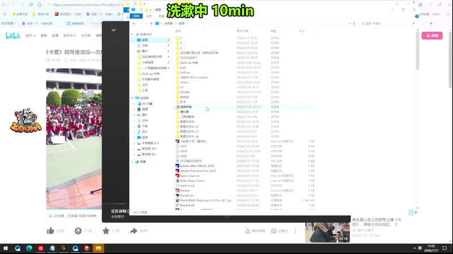Click the Explorer vertical scrollbar
Screen dimensions: 453x254
pyautogui.click(x=417, y=50)
